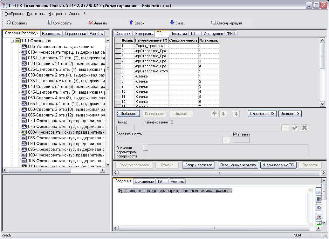Open the Инструкции tab
329x239 pixels.
[213, 34]
